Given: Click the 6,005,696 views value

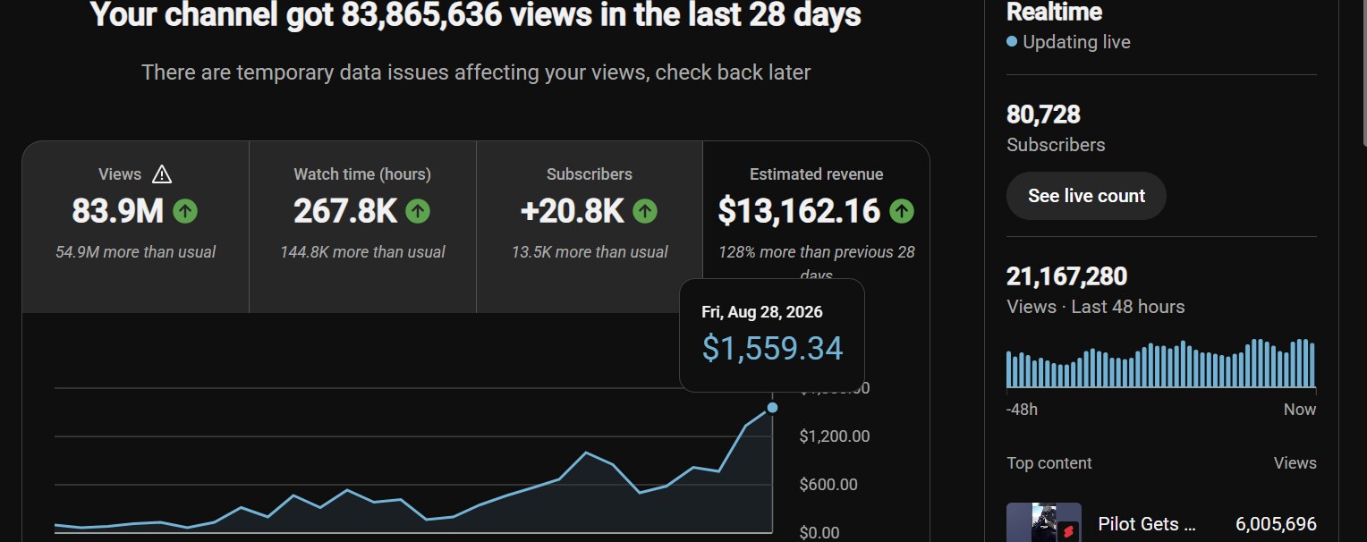Looking at the screenshot, I should [x=1276, y=524].
